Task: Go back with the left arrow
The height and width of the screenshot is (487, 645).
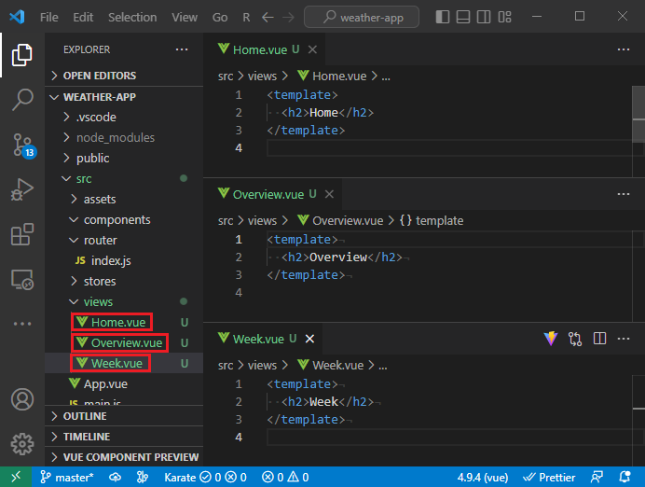Action: [x=268, y=18]
